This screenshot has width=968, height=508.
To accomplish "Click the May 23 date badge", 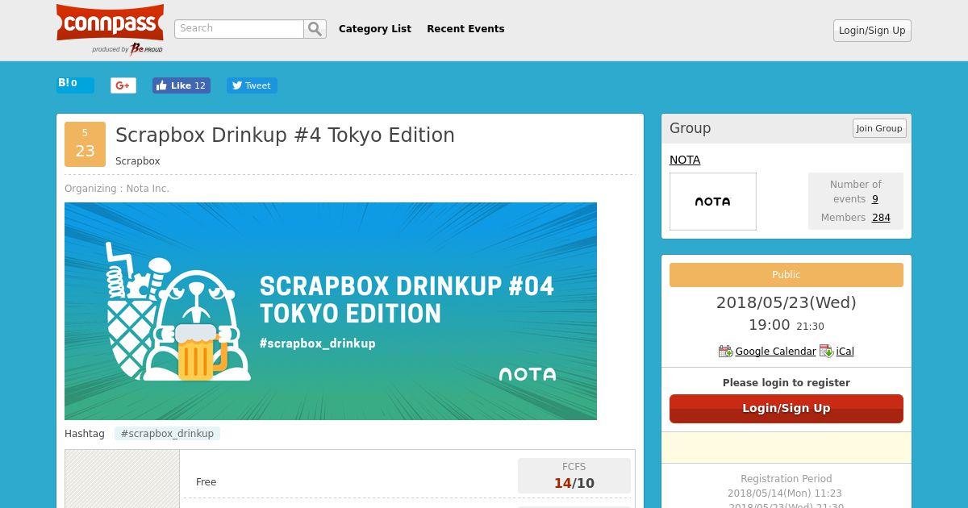I will [85, 144].
